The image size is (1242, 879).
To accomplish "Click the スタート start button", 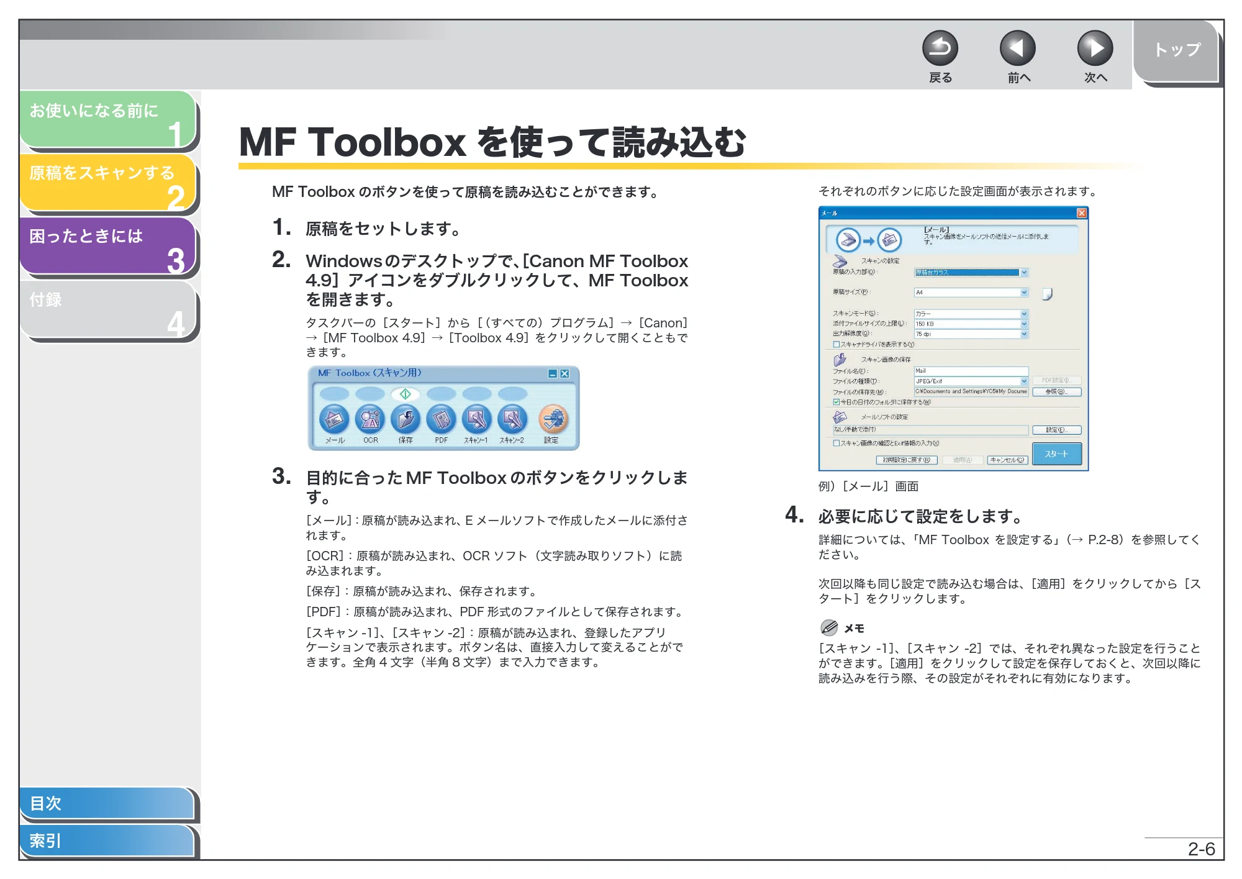I will (x=1057, y=453).
